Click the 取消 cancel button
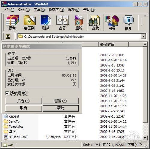This screenshot has width=150, height=149. 24,108
